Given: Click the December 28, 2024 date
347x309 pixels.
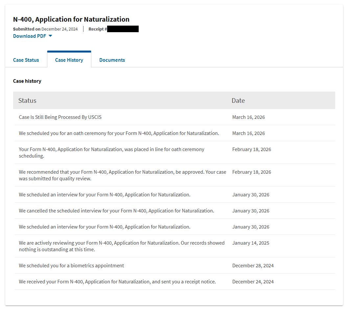Looking at the screenshot, I should tap(253, 266).
